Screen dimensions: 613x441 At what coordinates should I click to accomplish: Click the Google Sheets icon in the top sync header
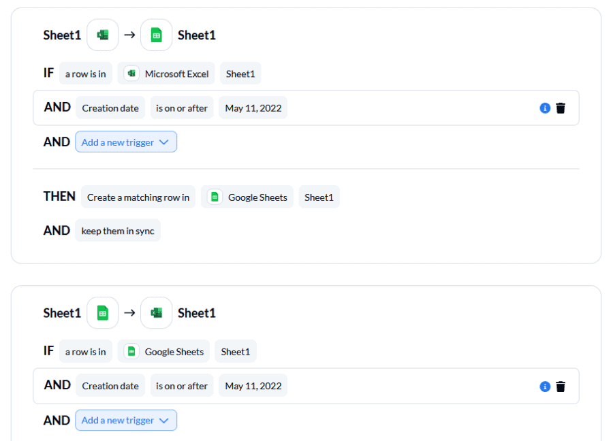[x=156, y=35]
